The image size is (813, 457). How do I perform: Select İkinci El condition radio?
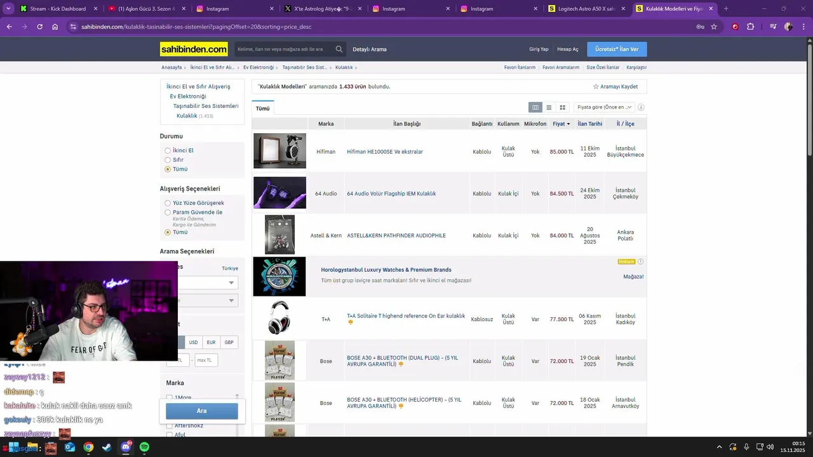click(168, 150)
